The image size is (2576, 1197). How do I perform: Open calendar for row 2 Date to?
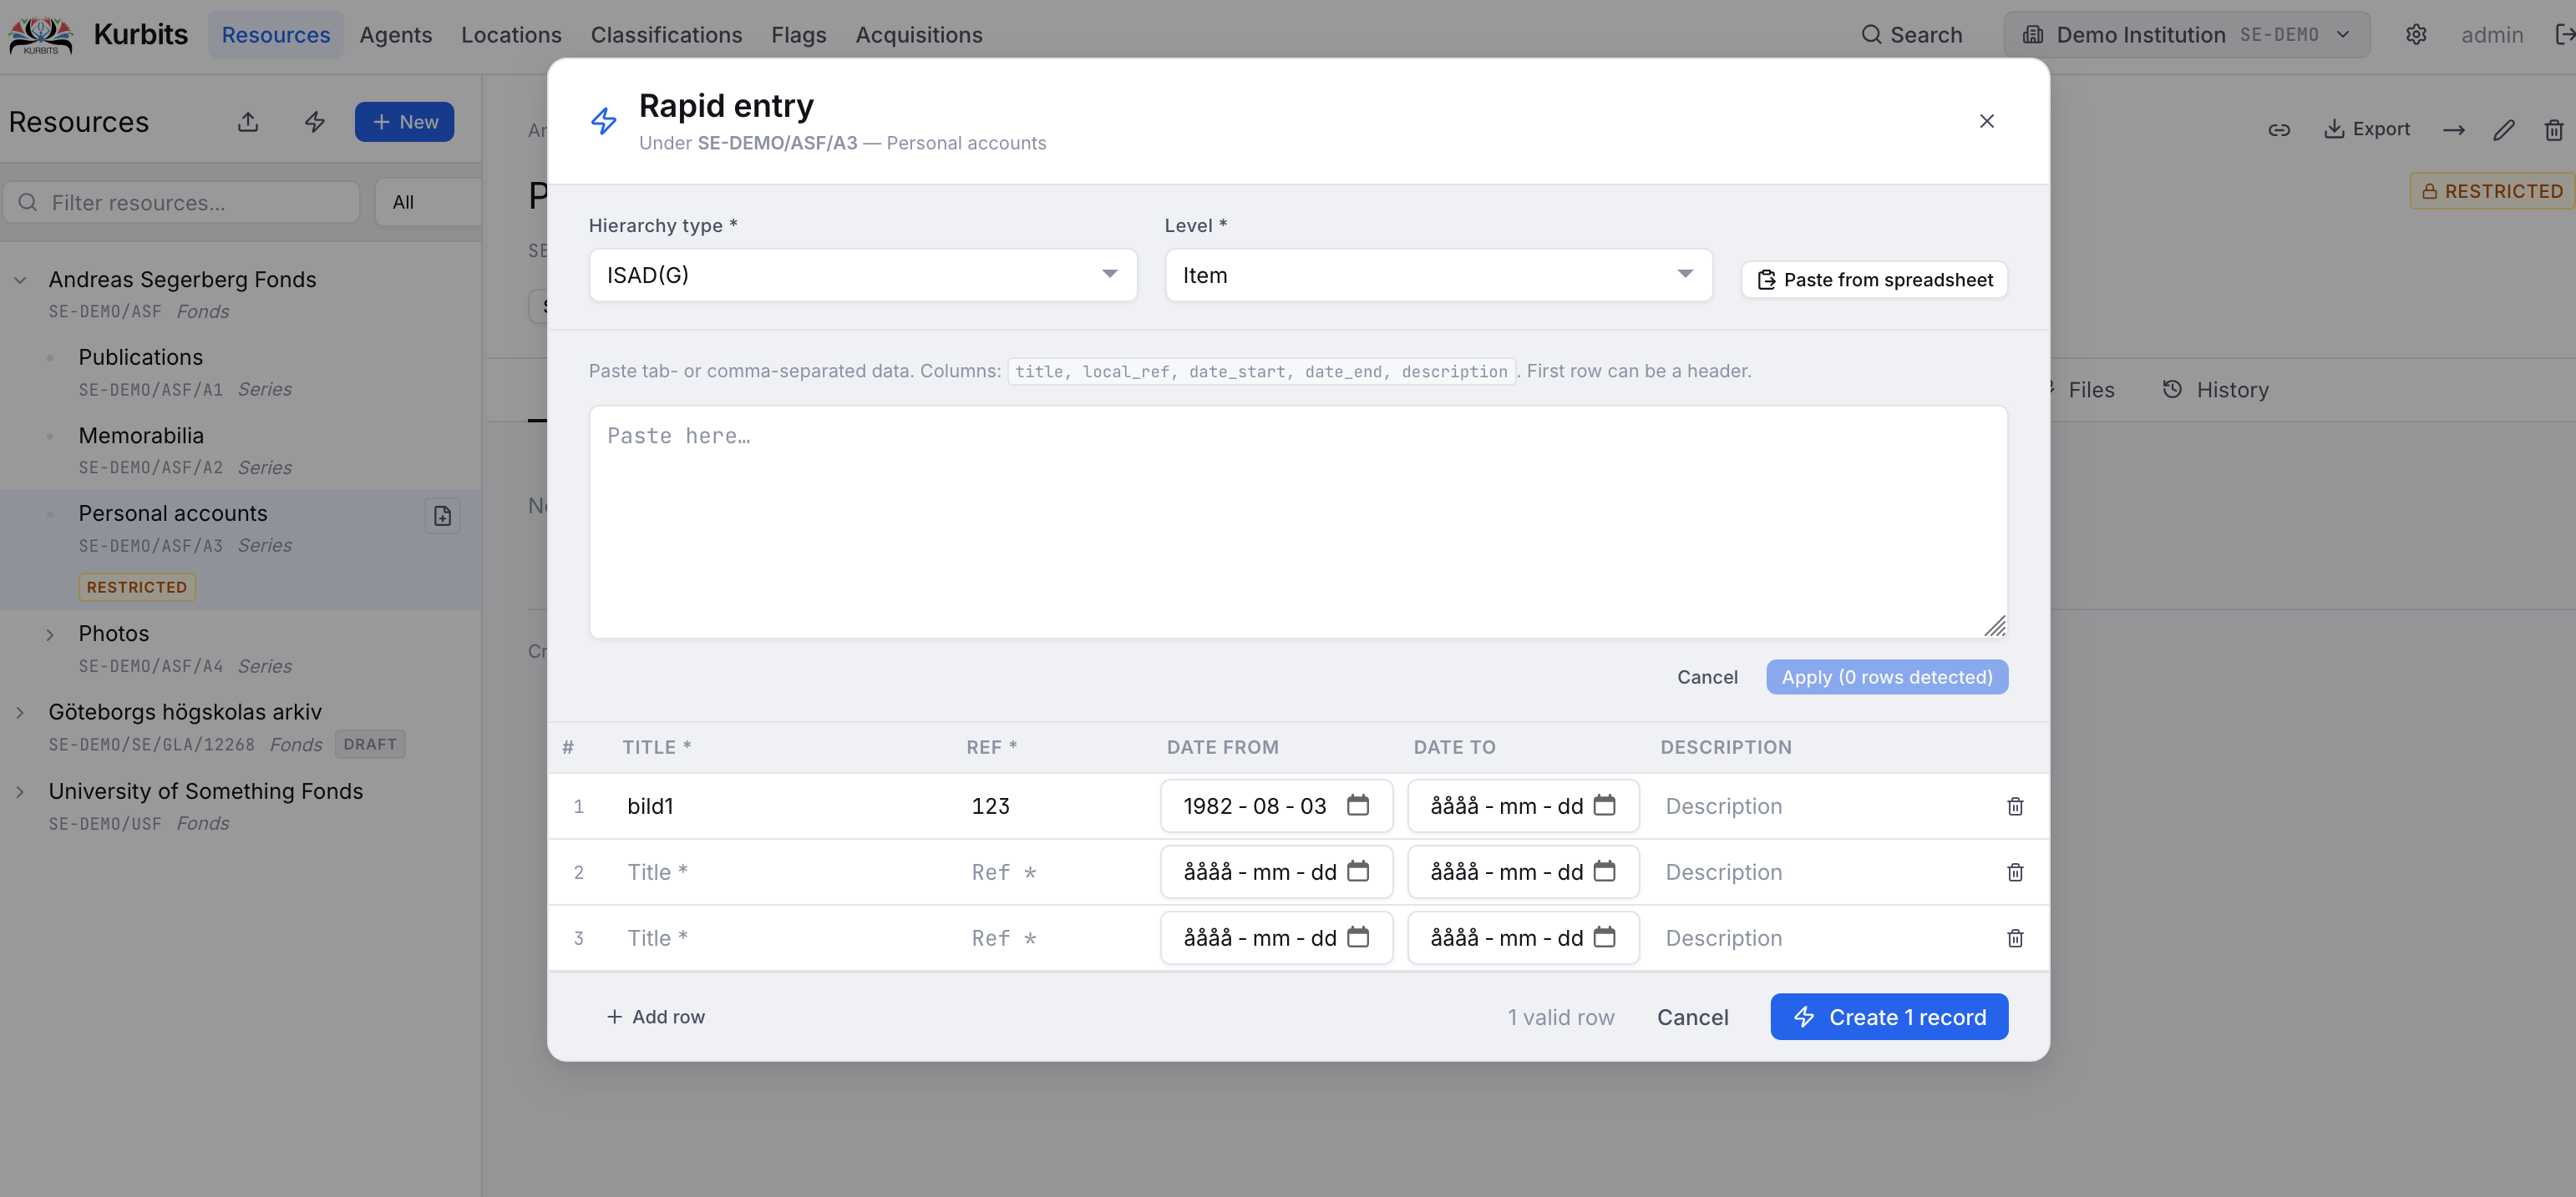pyautogui.click(x=1604, y=871)
